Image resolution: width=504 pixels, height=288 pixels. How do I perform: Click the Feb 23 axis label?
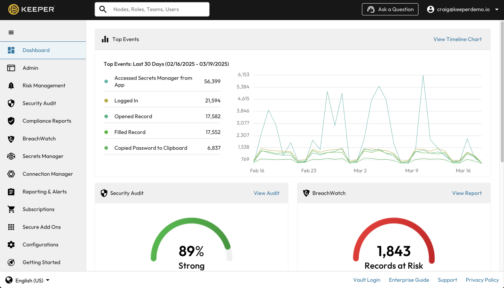pyautogui.click(x=309, y=171)
